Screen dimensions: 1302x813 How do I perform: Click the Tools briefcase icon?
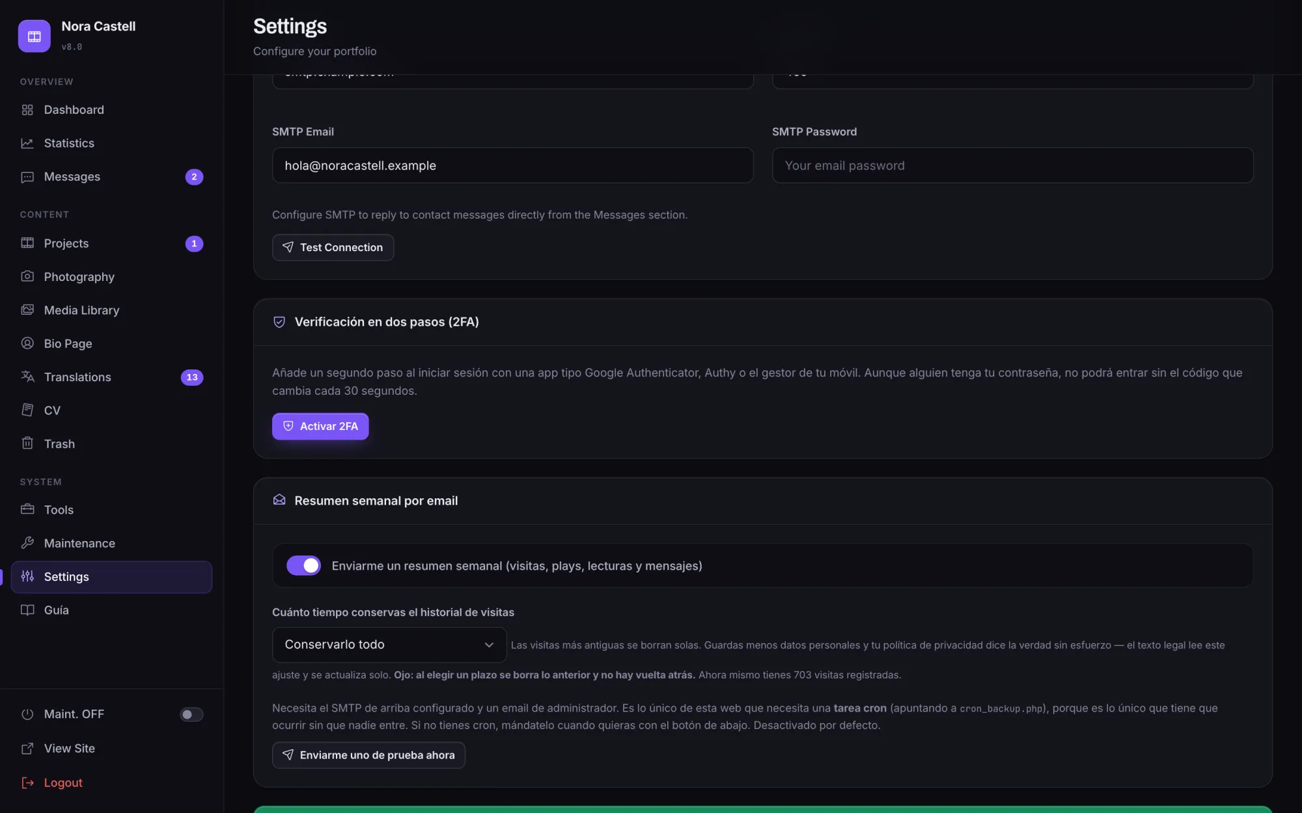(27, 510)
